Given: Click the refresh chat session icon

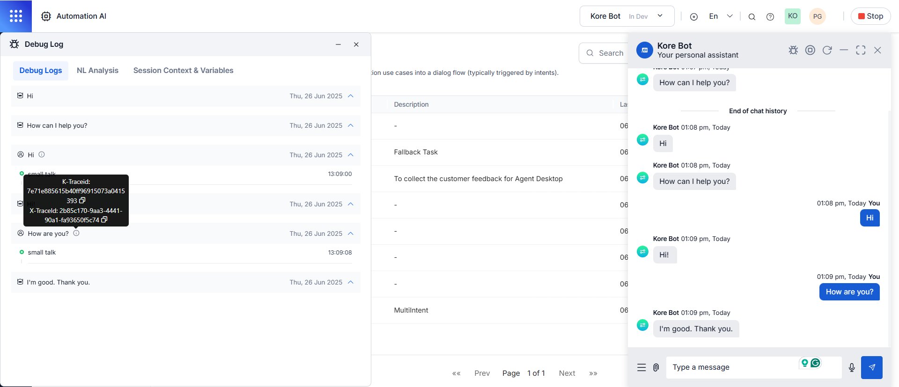Looking at the screenshot, I should 827,50.
